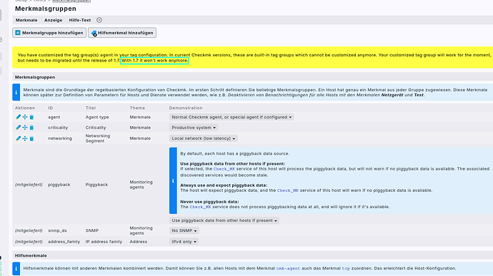Delete the networking tag group

tap(31, 138)
